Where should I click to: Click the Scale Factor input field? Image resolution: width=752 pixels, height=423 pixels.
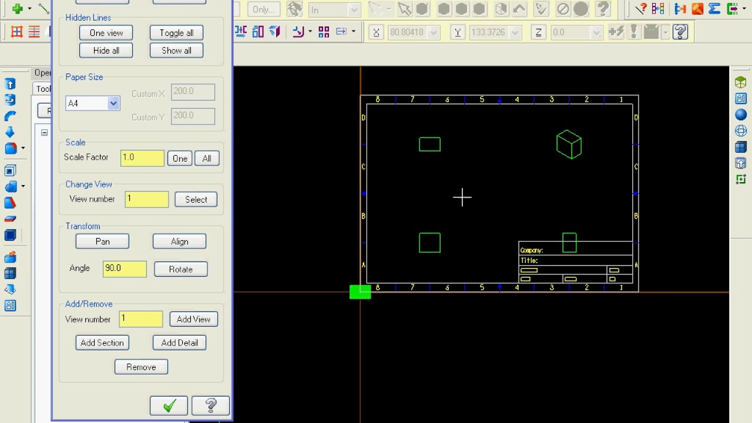pyautogui.click(x=142, y=158)
